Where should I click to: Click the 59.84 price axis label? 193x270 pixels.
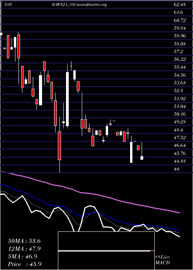pyautogui.click(x=179, y=28)
